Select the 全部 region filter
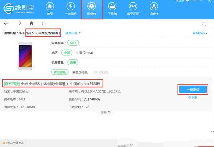Image resolution: width=214 pixels, height=147 pixels. pyautogui.click(x=67, y=53)
